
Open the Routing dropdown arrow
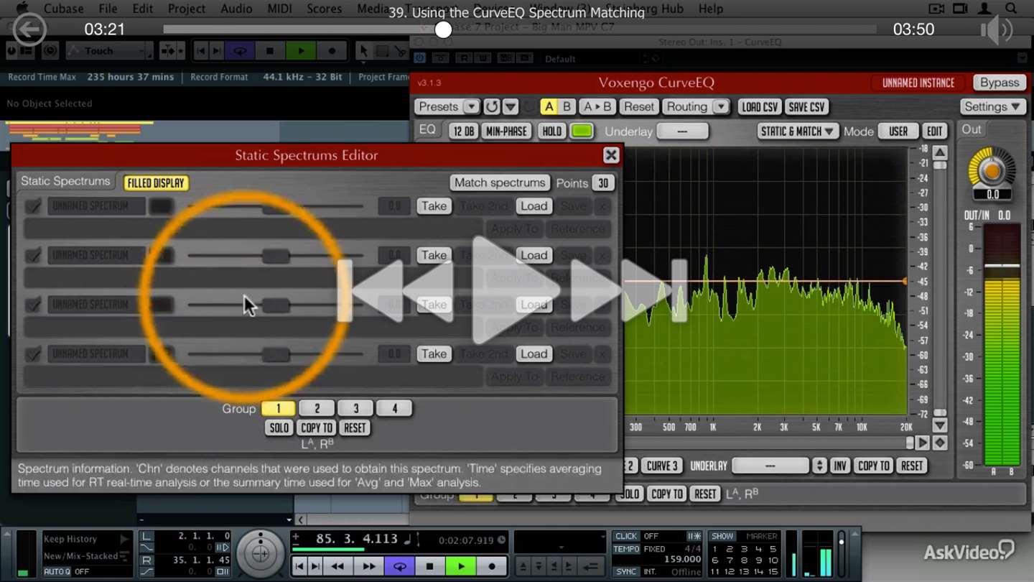point(721,107)
